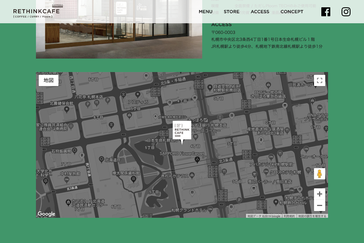
Task: Open the Facebook page icon
Action: pyautogui.click(x=326, y=12)
